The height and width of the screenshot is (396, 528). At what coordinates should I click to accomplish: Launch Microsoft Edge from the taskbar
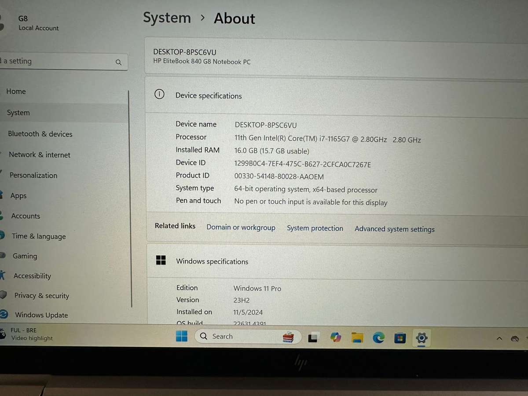click(x=378, y=337)
